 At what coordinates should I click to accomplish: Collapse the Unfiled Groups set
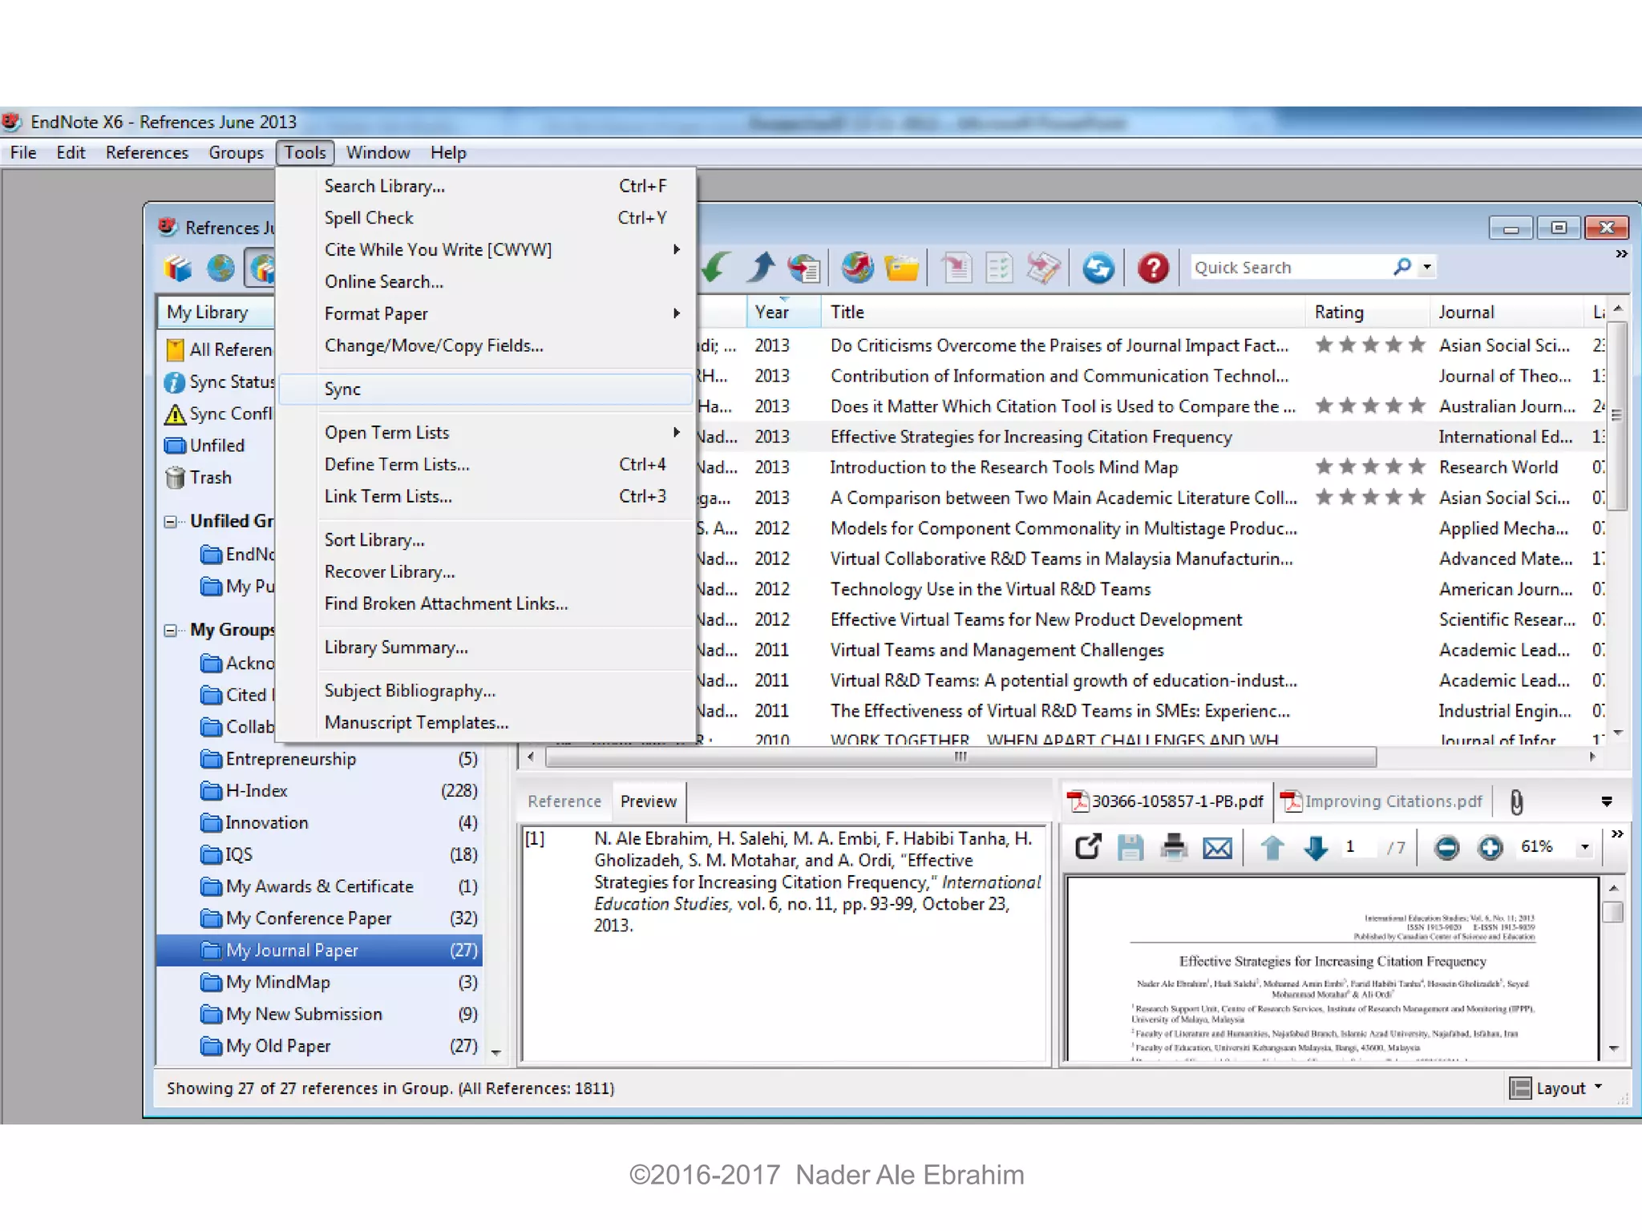pyautogui.click(x=170, y=522)
